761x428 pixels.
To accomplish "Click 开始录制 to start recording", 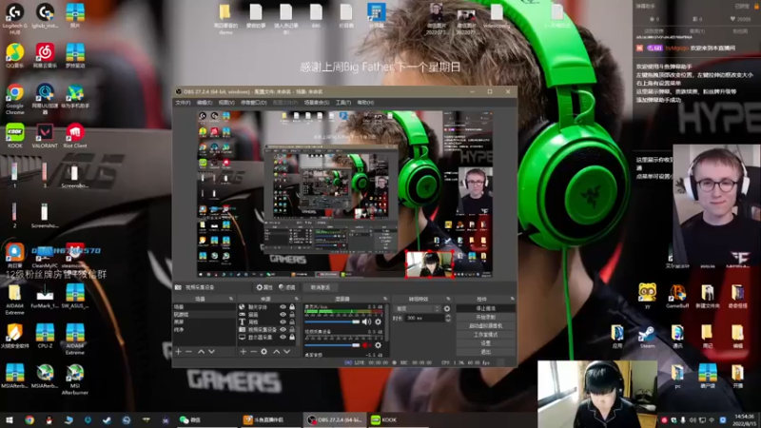I will point(486,318).
